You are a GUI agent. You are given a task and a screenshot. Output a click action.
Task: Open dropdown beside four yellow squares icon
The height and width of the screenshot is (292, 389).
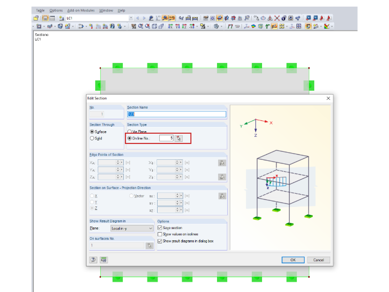pyautogui.click(x=287, y=26)
